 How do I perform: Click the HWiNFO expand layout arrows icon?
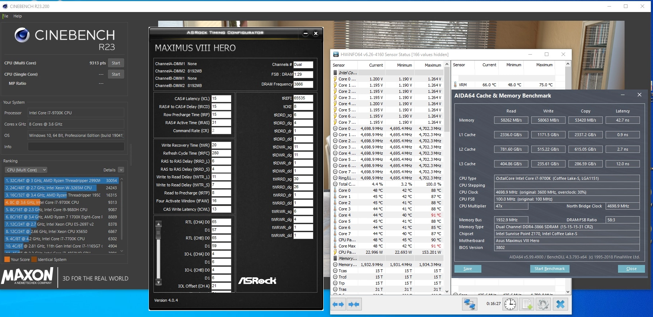coord(339,304)
